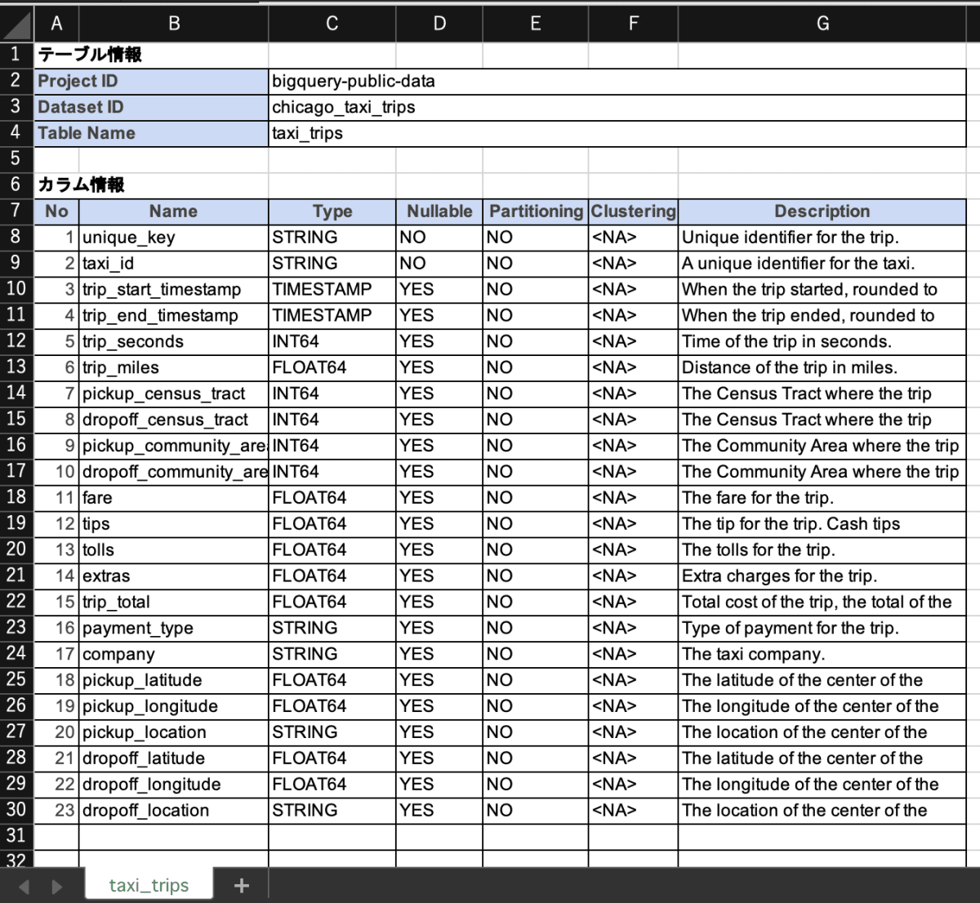The width and height of the screenshot is (980, 903).
Task: Click the 'Dataset ID' label cell
Action: (151, 107)
